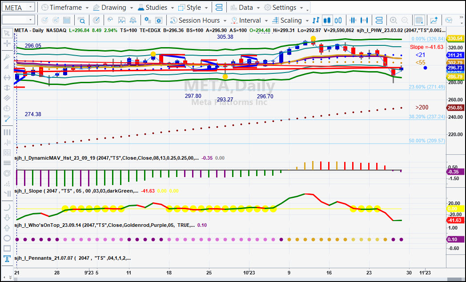Pick the vertical lines drawing tool
Viewport: 466px width, 282px height.
point(7,132)
